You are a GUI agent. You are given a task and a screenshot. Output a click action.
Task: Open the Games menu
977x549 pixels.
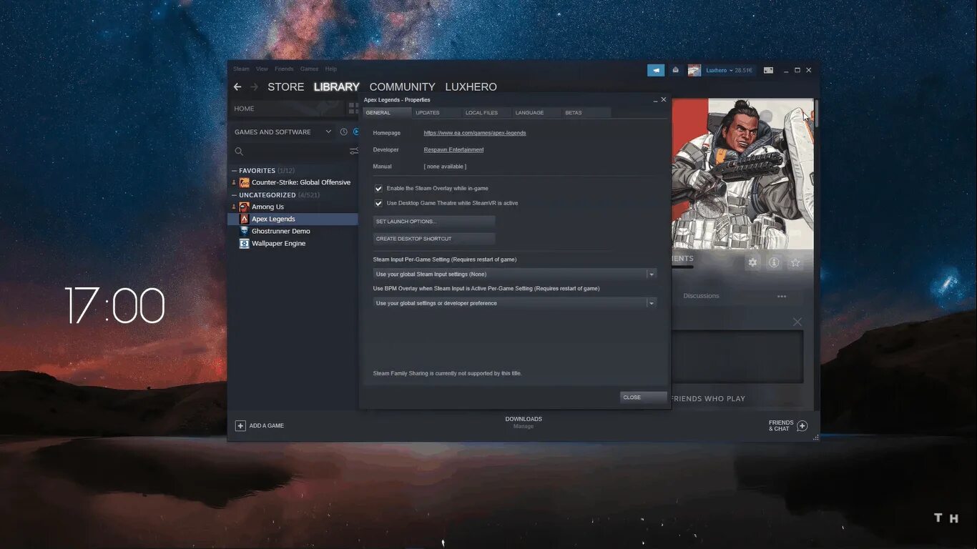pos(309,69)
